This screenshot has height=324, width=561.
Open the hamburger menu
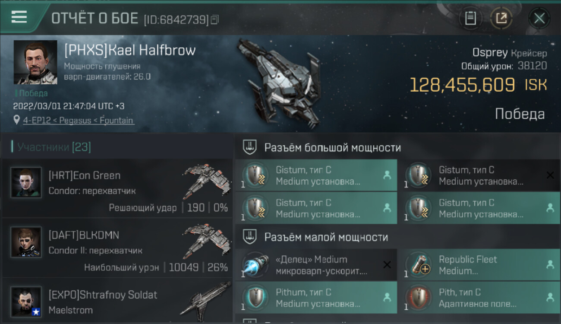point(19,17)
